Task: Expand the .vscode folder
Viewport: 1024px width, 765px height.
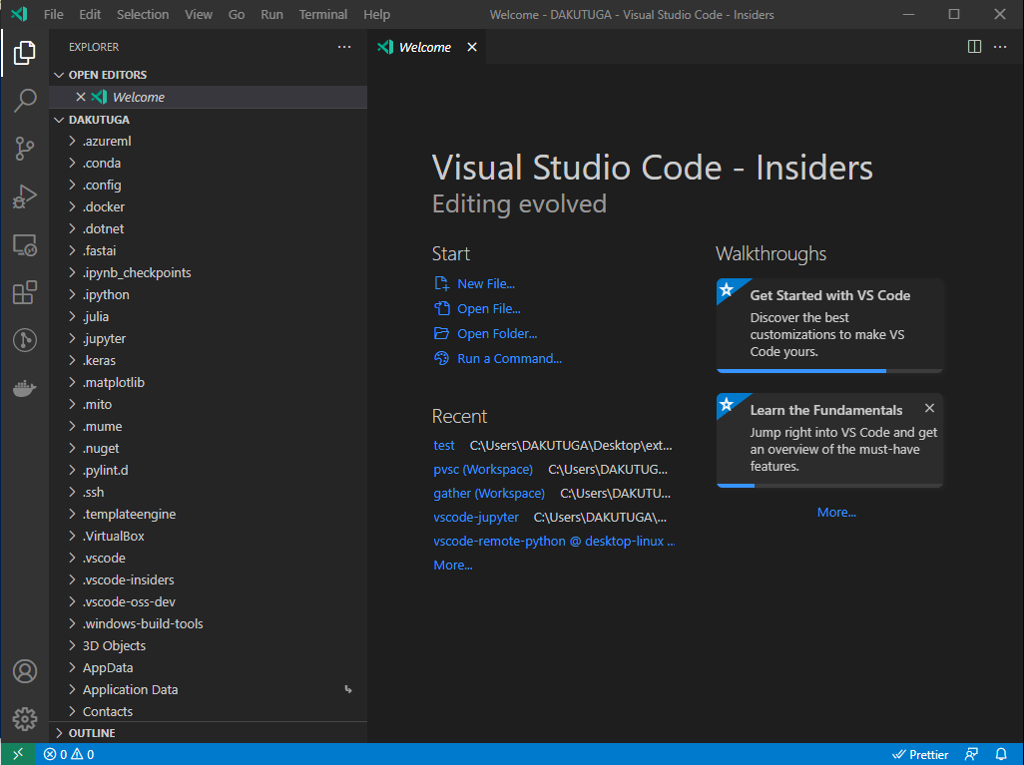Action: (104, 559)
